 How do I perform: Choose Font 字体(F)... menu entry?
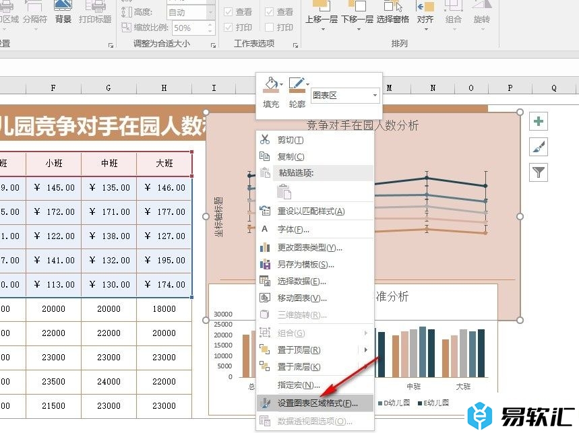click(x=315, y=229)
